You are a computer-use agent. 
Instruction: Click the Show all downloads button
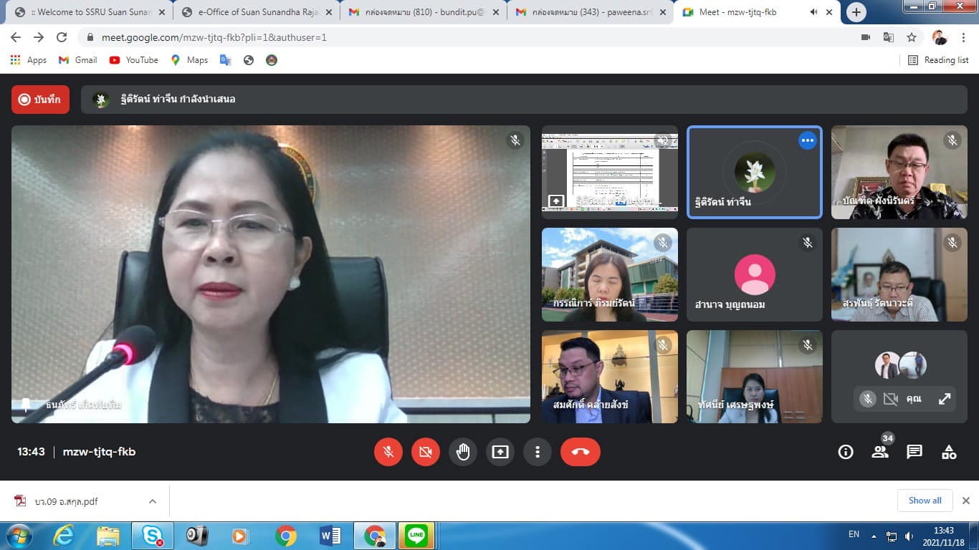pyautogui.click(x=925, y=501)
